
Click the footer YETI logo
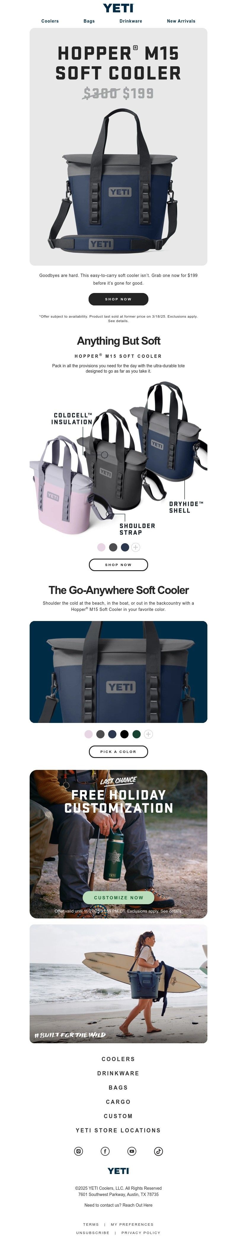pos(118,1171)
